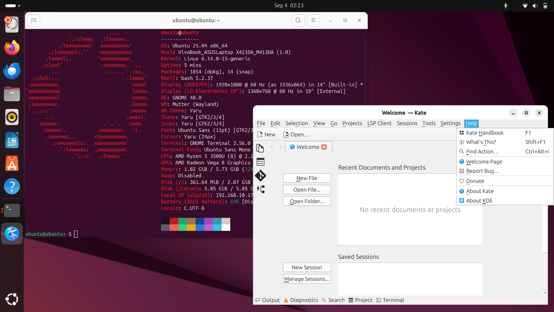Image resolution: width=554 pixels, height=312 pixels.
Task: Open the terminal search icon
Action: coord(298,21)
